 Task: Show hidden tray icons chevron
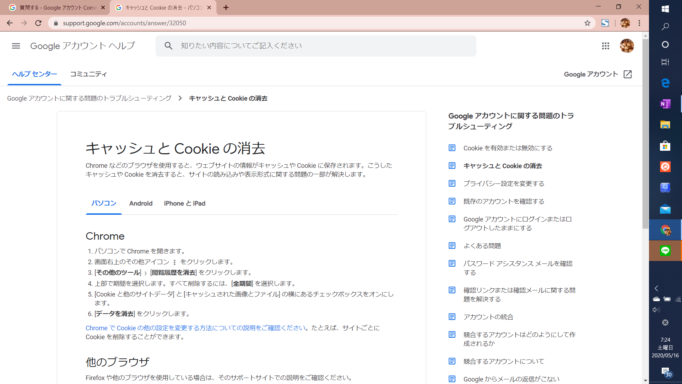coord(656,288)
